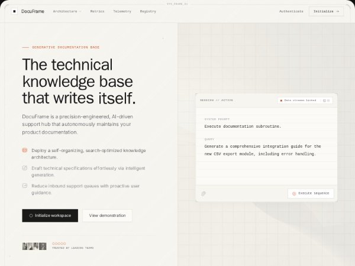Click the Authenticate link
The width and height of the screenshot is (355, 266).
click(x=291, y=11)
